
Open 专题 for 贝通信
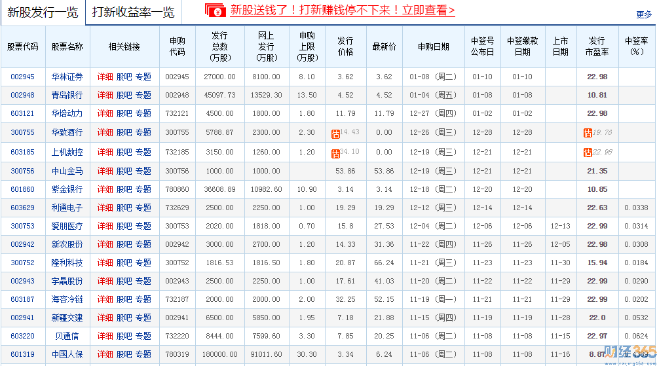[x=143, y=337]
